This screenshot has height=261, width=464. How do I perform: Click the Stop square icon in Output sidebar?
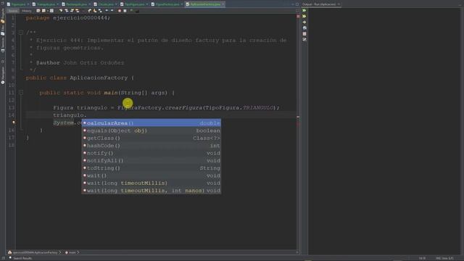point(304,34)
